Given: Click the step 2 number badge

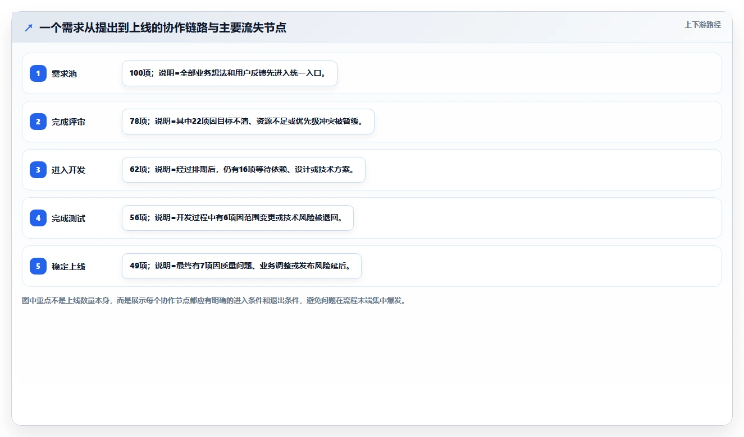Looking at the screenshot, I should click(38, 122).
